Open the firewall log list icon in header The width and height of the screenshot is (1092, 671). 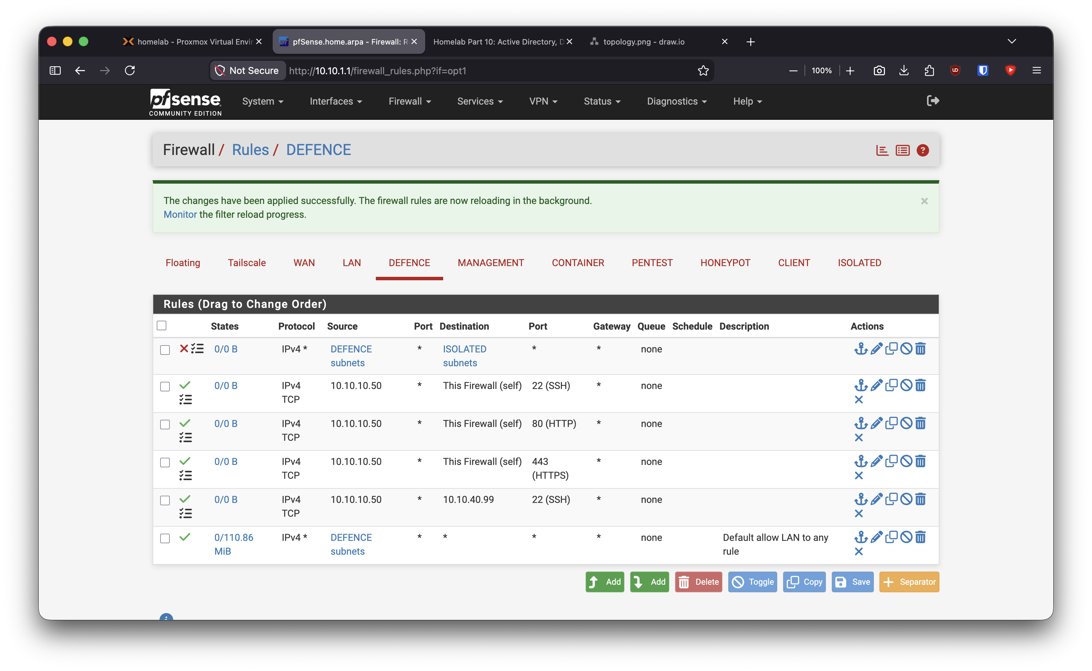902,150
